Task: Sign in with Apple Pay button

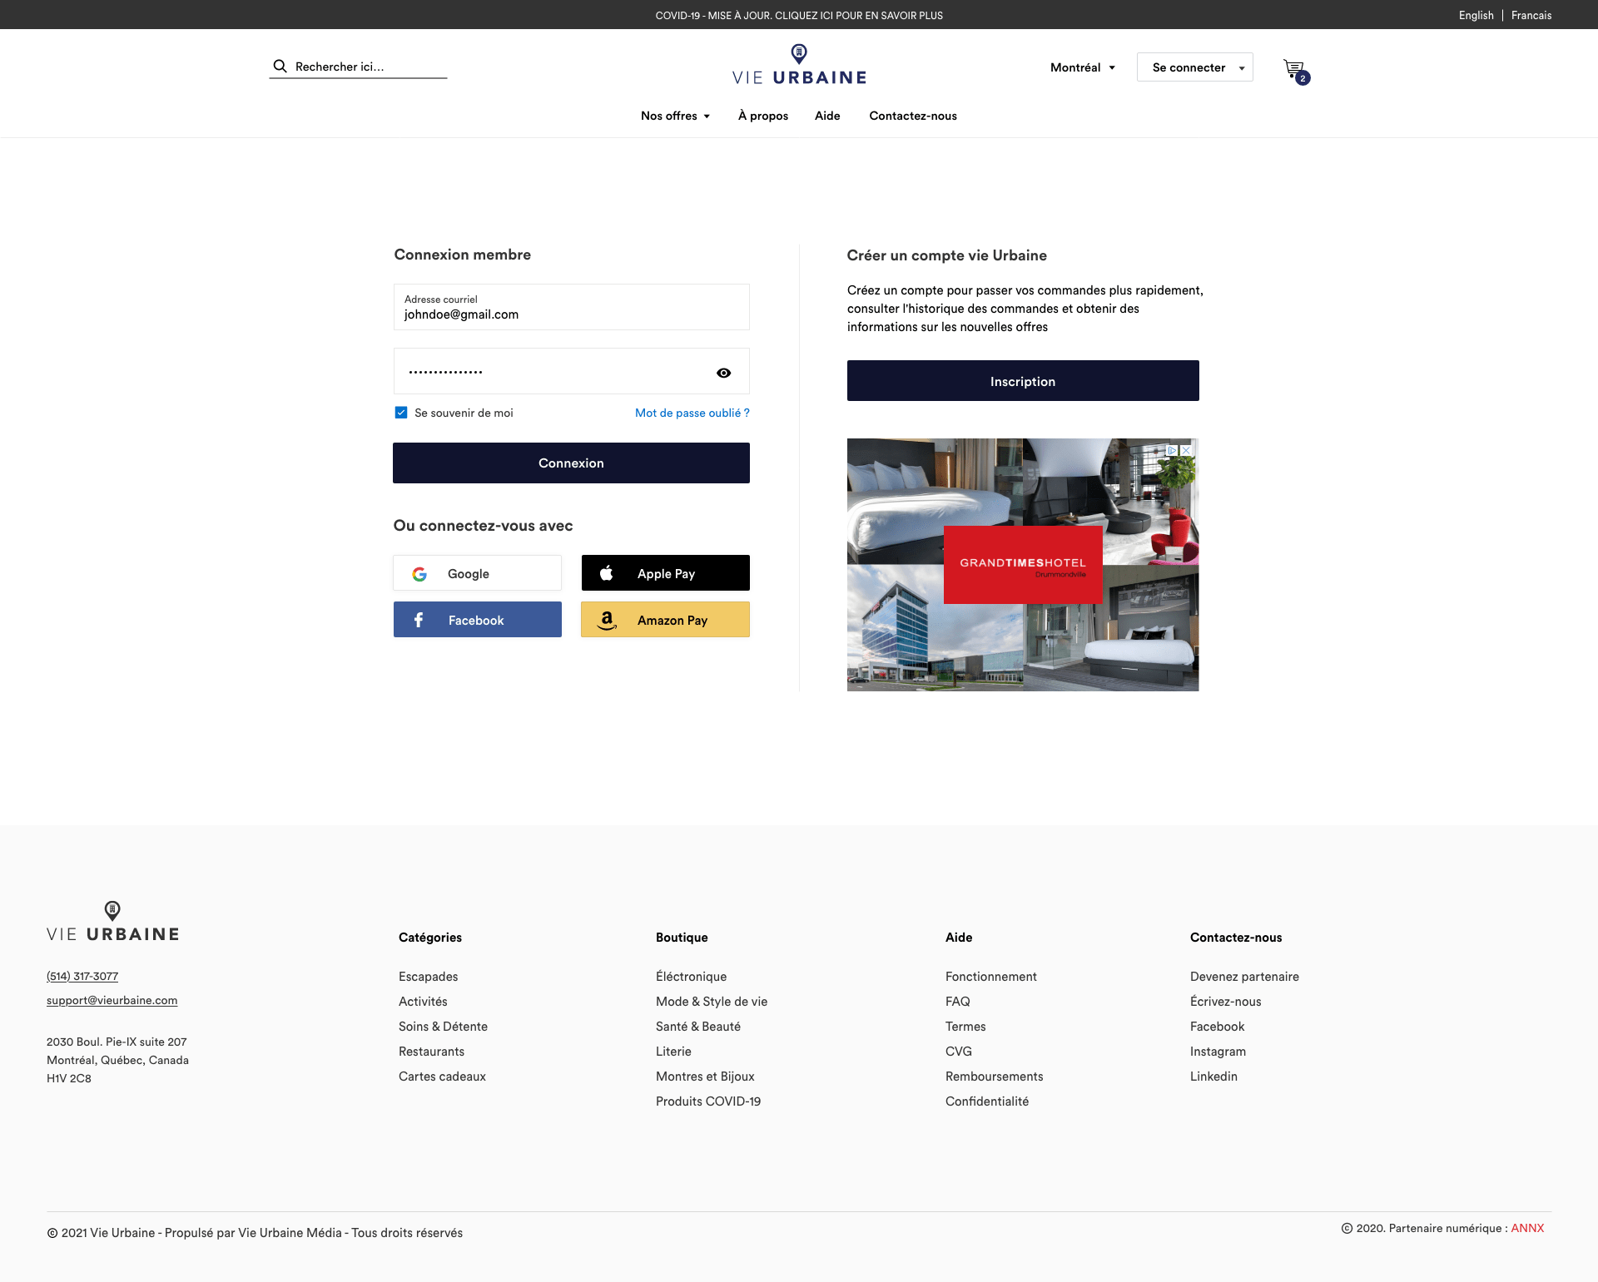Action: pos(666,573)
